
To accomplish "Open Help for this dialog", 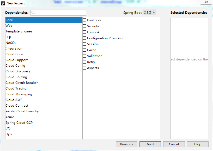I will (198, 144).
